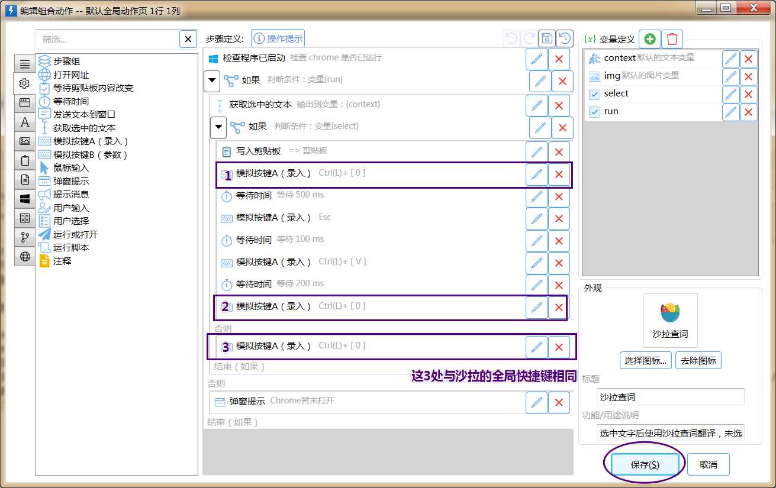Image resolution: width=776 pixels, height=488 pixels.
Task: Delete the 写入剪贴板 step
Action: [559, 153]
